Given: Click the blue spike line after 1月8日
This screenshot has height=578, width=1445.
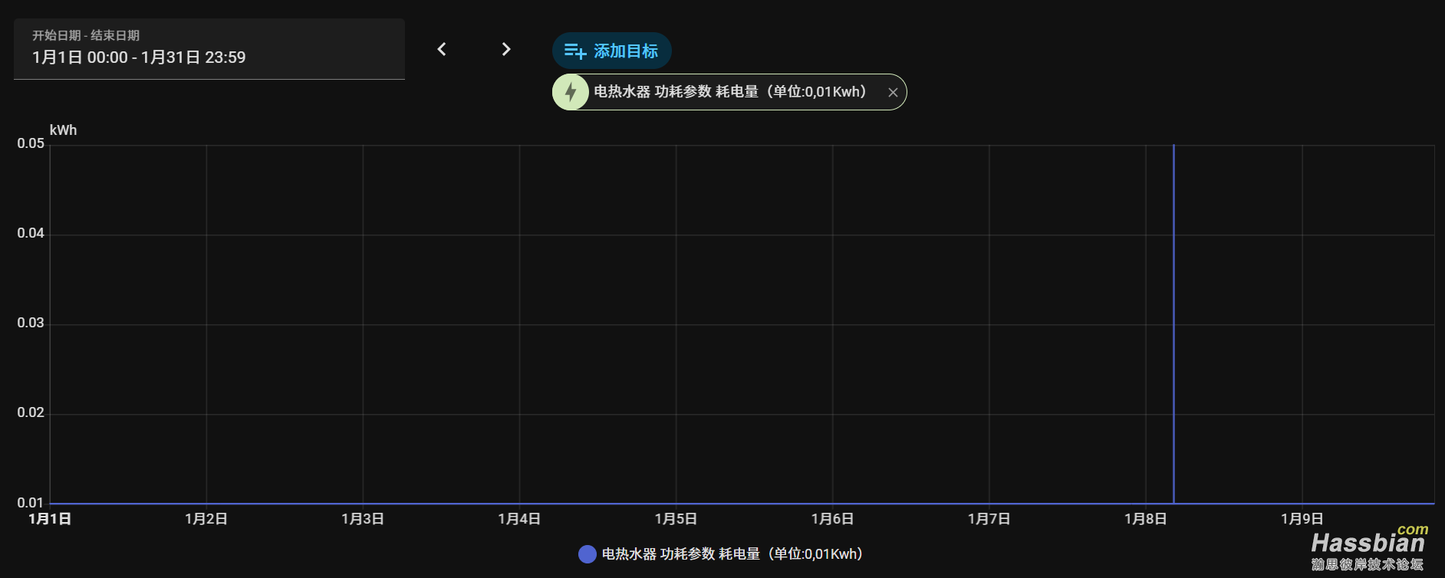Looking at the screenshot, I should click(x=1173, y=322).
